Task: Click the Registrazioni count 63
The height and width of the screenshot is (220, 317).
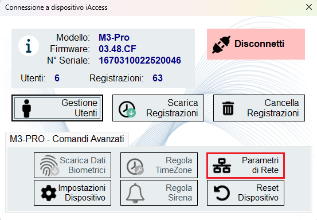Action: point(158,78)
